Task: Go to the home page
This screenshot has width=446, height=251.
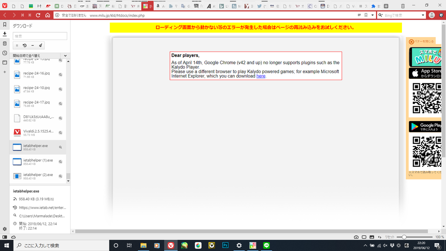Action: 47,15
